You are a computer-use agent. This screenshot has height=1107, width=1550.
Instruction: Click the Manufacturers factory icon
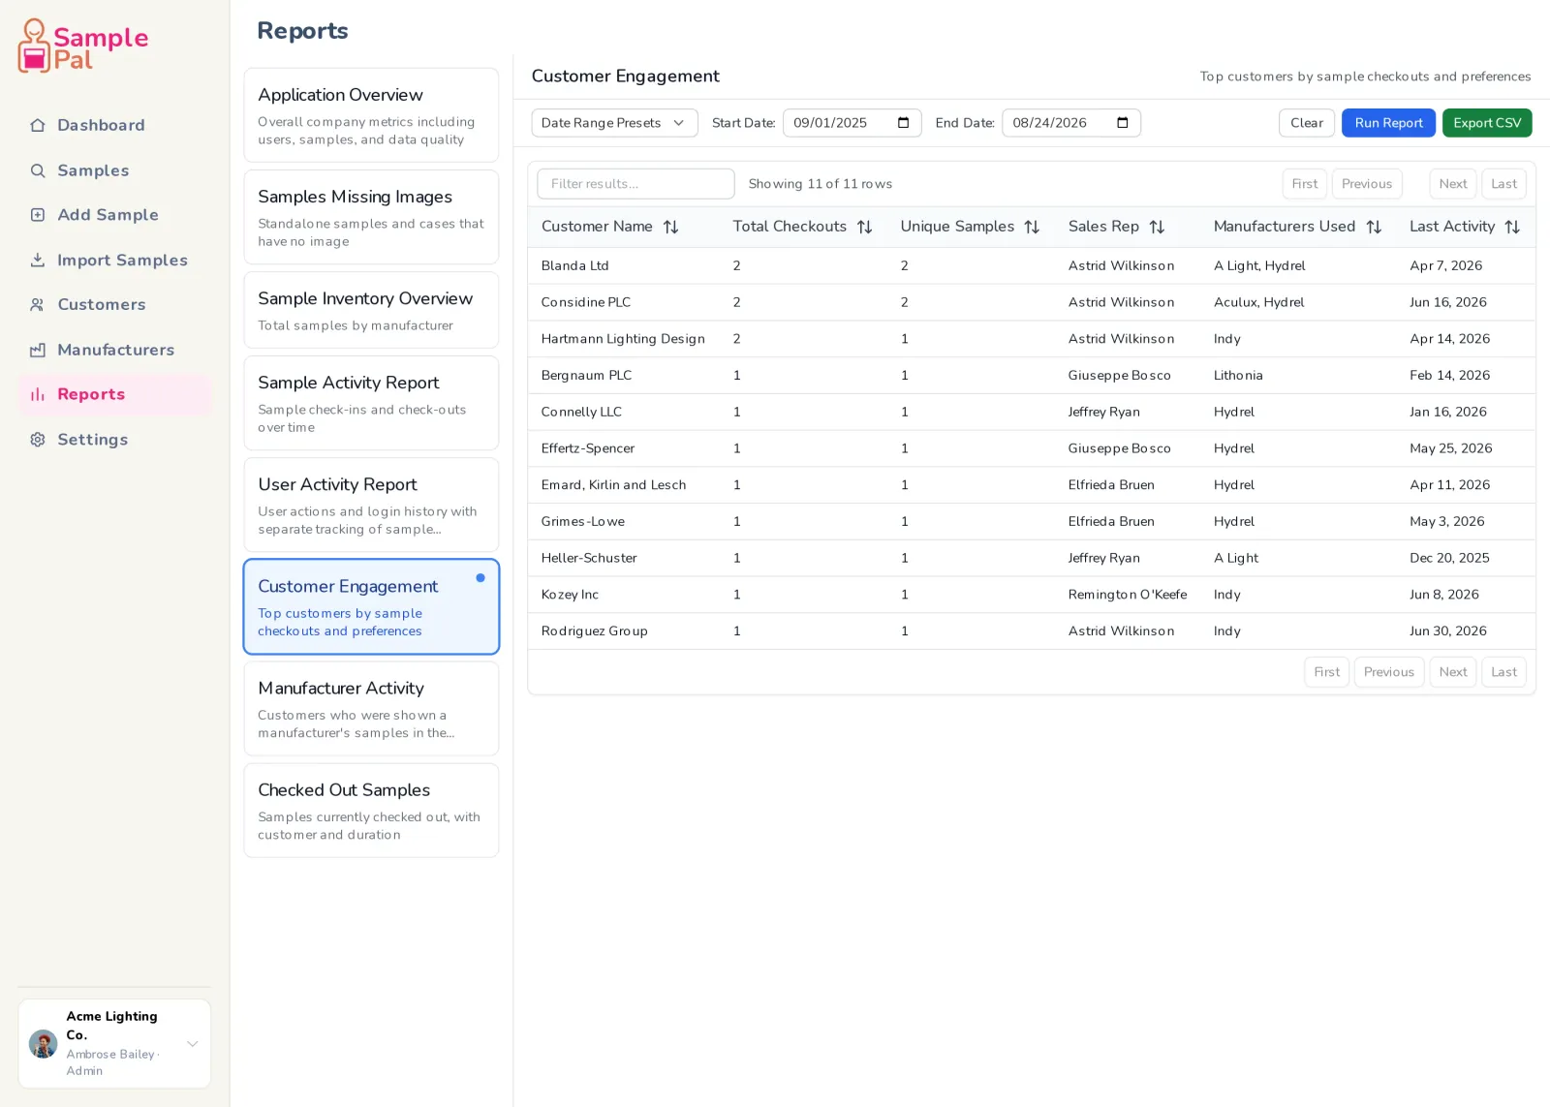pos(38,350)
